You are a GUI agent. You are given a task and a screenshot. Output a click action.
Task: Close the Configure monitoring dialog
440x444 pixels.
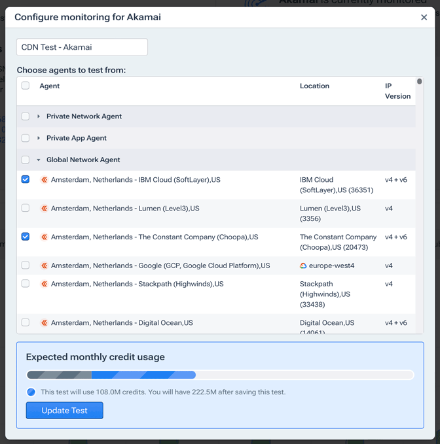coord(424,18)
